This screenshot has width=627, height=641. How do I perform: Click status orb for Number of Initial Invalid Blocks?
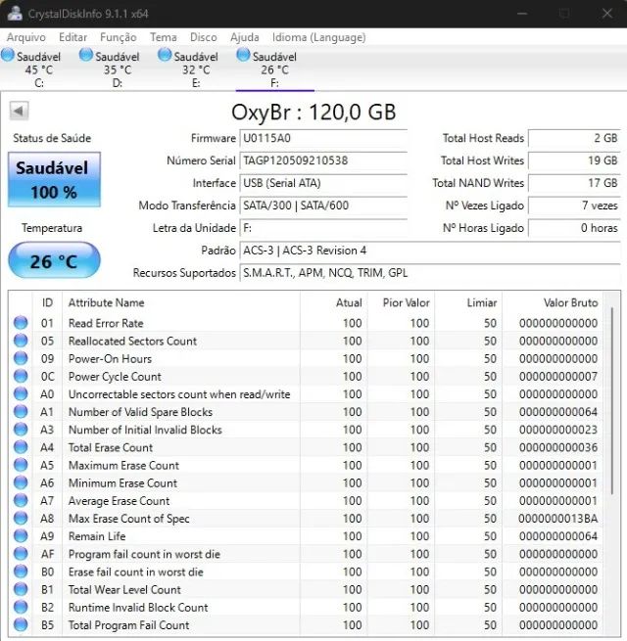[21, 430]
